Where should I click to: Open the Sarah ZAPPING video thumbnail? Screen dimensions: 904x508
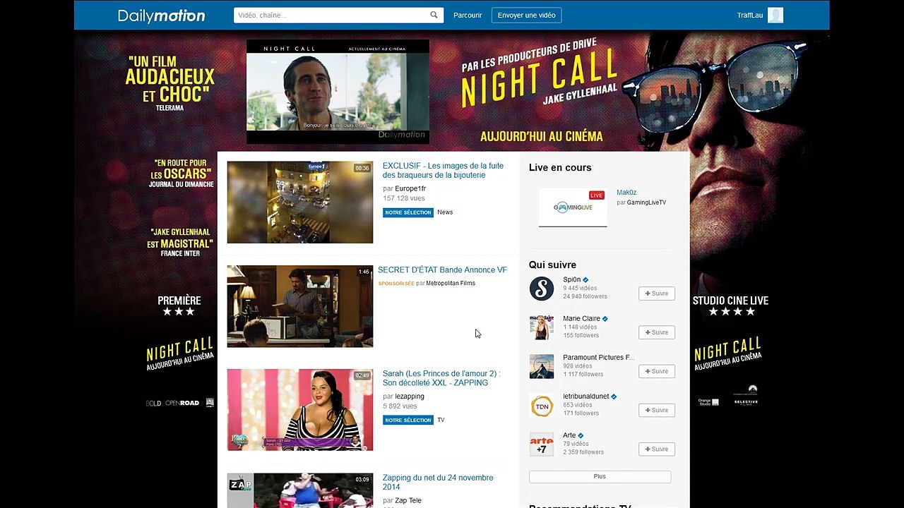click(299, 410)
